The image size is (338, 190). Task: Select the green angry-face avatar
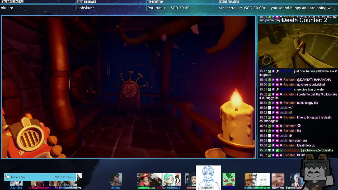[229, 180]
